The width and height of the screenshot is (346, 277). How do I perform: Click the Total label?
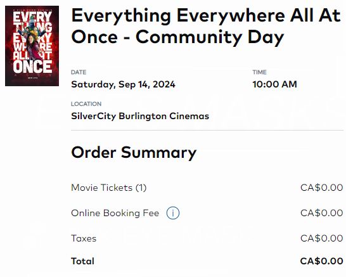coord(82,261)
